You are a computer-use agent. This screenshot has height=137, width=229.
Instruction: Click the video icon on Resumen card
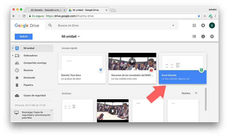[151, 70]
